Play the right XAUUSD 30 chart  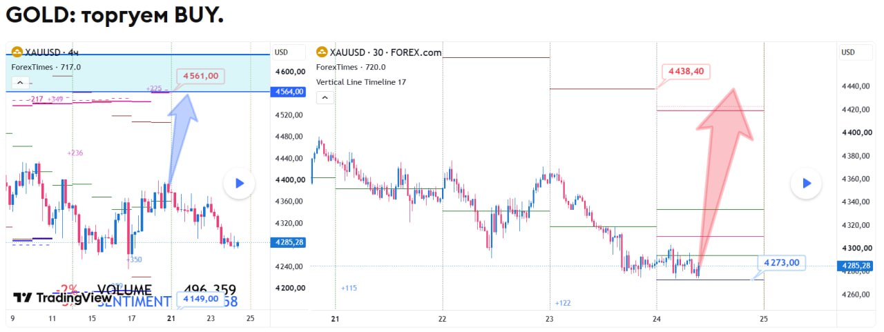click(806, 183)
